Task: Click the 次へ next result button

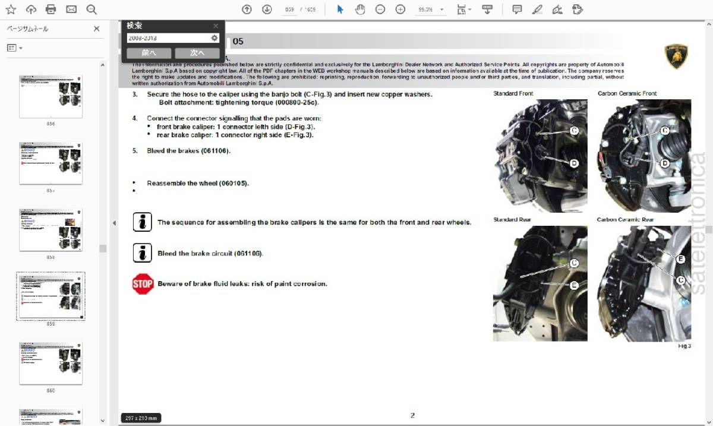Action: (197, 53)
